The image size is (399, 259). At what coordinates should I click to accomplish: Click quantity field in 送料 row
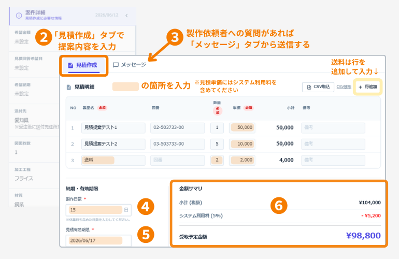(217, 160)
